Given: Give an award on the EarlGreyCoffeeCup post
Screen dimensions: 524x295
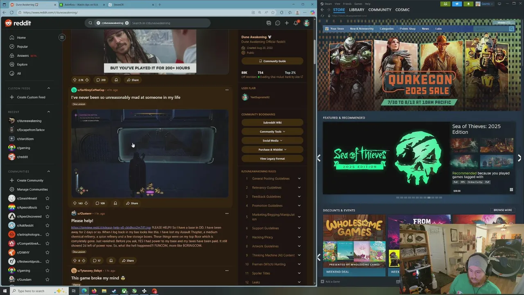Looking at the screenshot, I should click(115, 203).
